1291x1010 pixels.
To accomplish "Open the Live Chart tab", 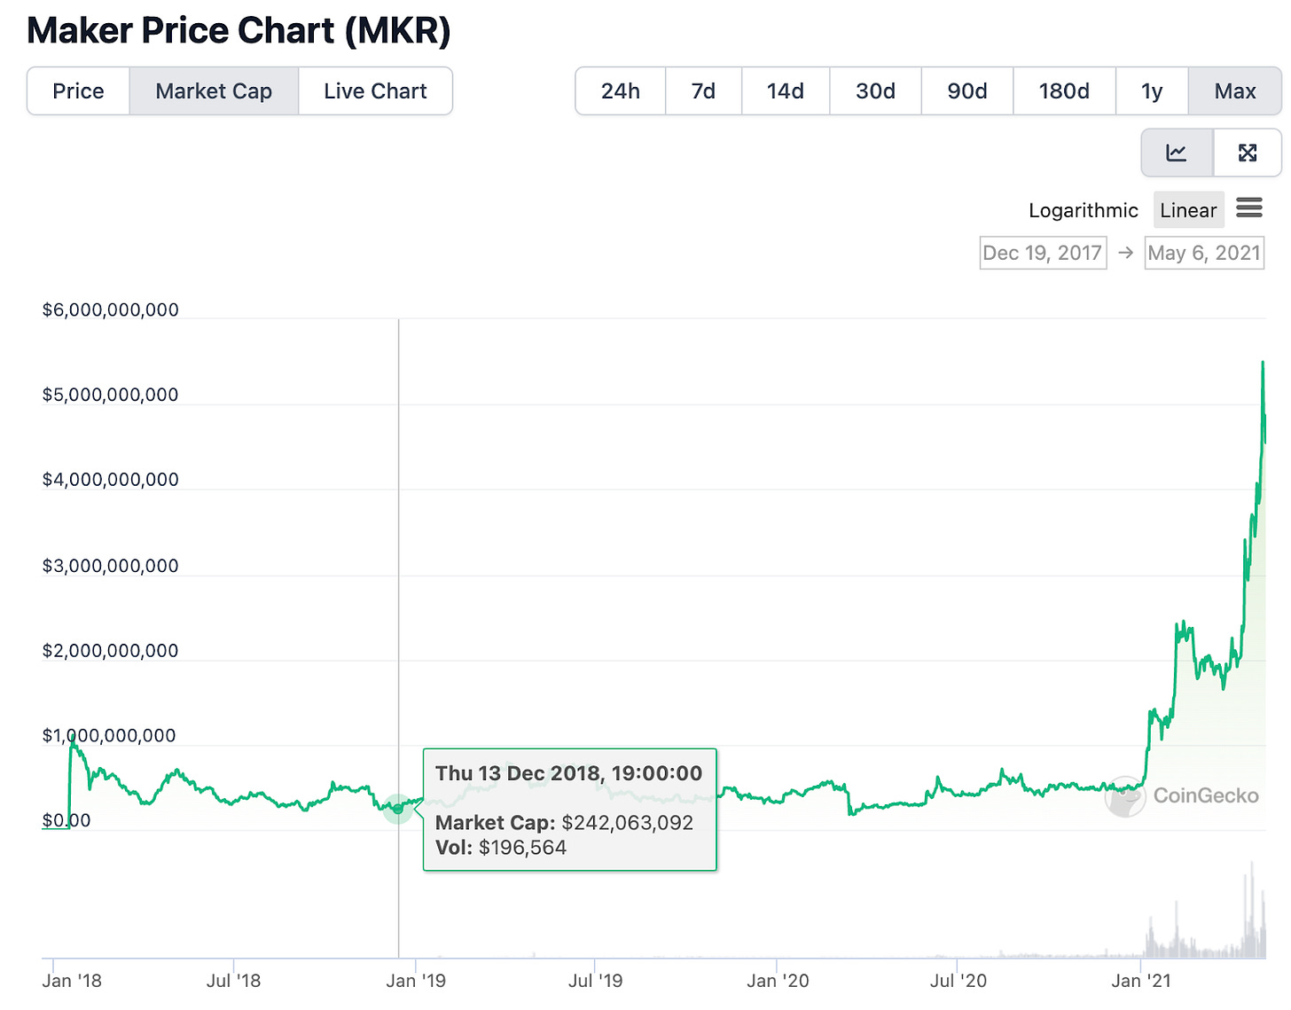I will 375,91.
